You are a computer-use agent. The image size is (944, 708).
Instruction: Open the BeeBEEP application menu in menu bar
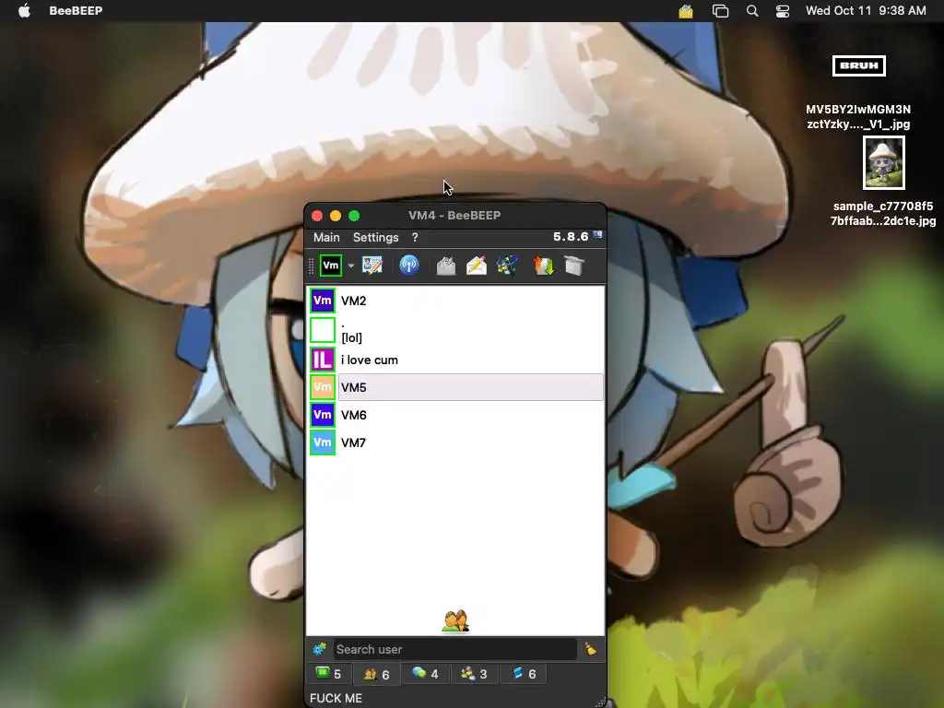click(x=76, y=10)
